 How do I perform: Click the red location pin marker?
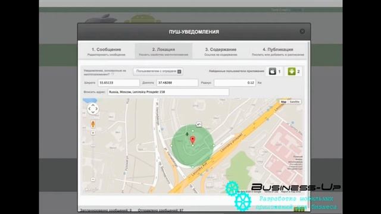(x=193, y=140)
